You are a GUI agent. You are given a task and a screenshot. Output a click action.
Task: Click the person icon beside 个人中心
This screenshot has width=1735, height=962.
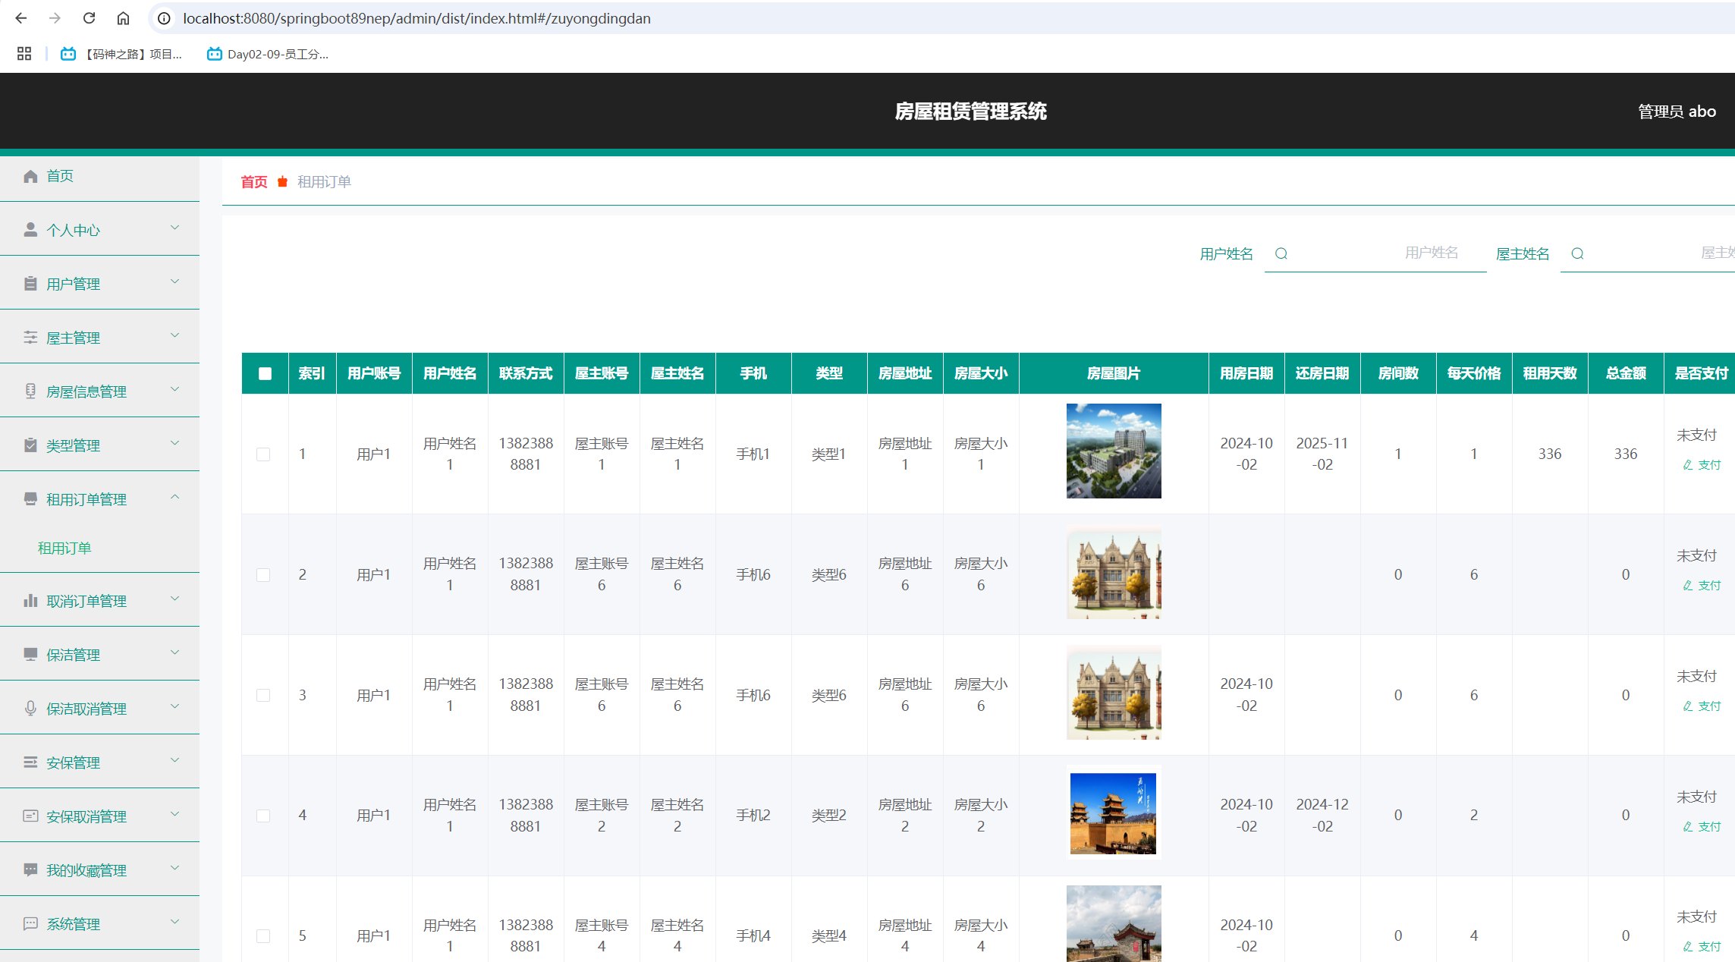[30, 230]
